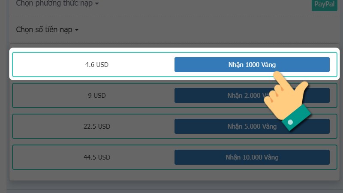Click caret arrow beside Chọn số tiền nạp
Viewport: 343px width, 193px height.
coord(77,30)
